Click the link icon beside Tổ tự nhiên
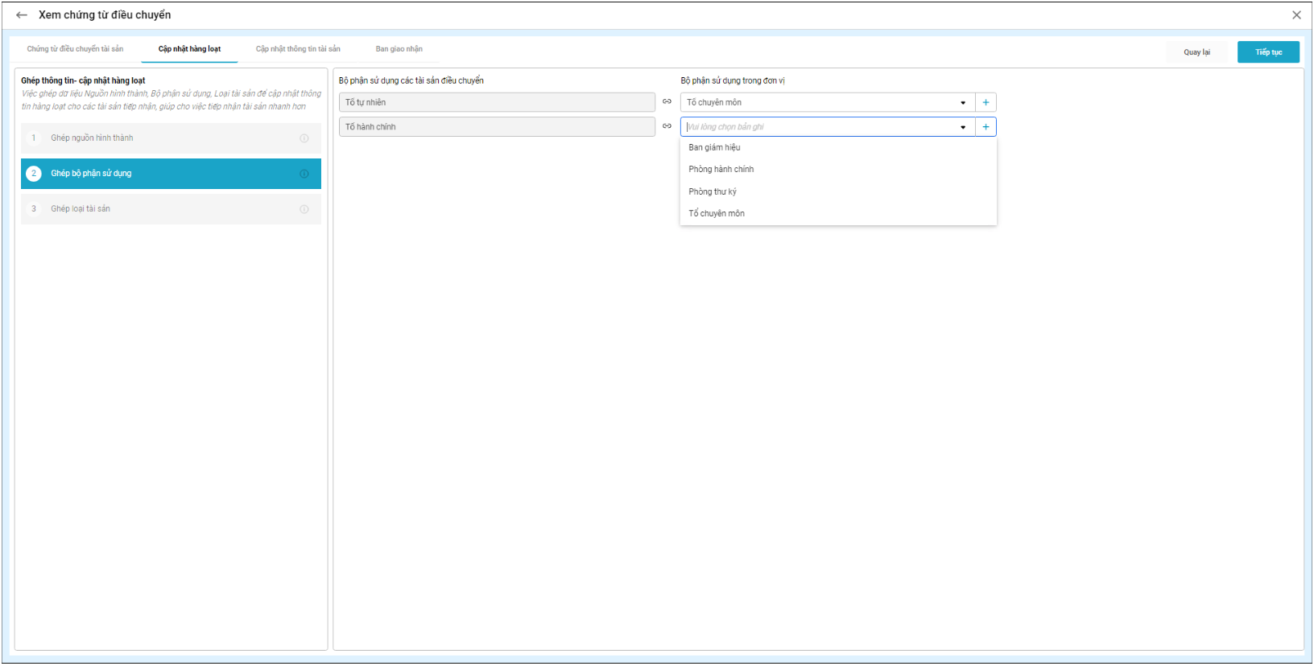The image size is (1314, 666). (x=667, y=102)
